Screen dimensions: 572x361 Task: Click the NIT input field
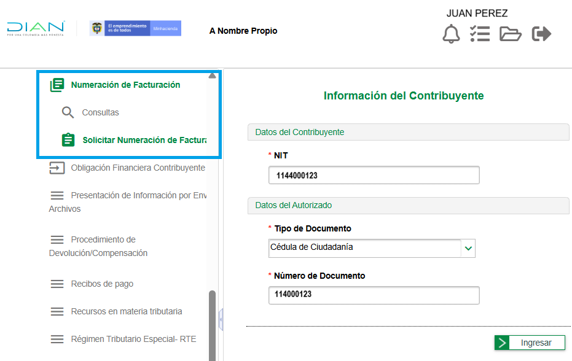coord(374,176)
